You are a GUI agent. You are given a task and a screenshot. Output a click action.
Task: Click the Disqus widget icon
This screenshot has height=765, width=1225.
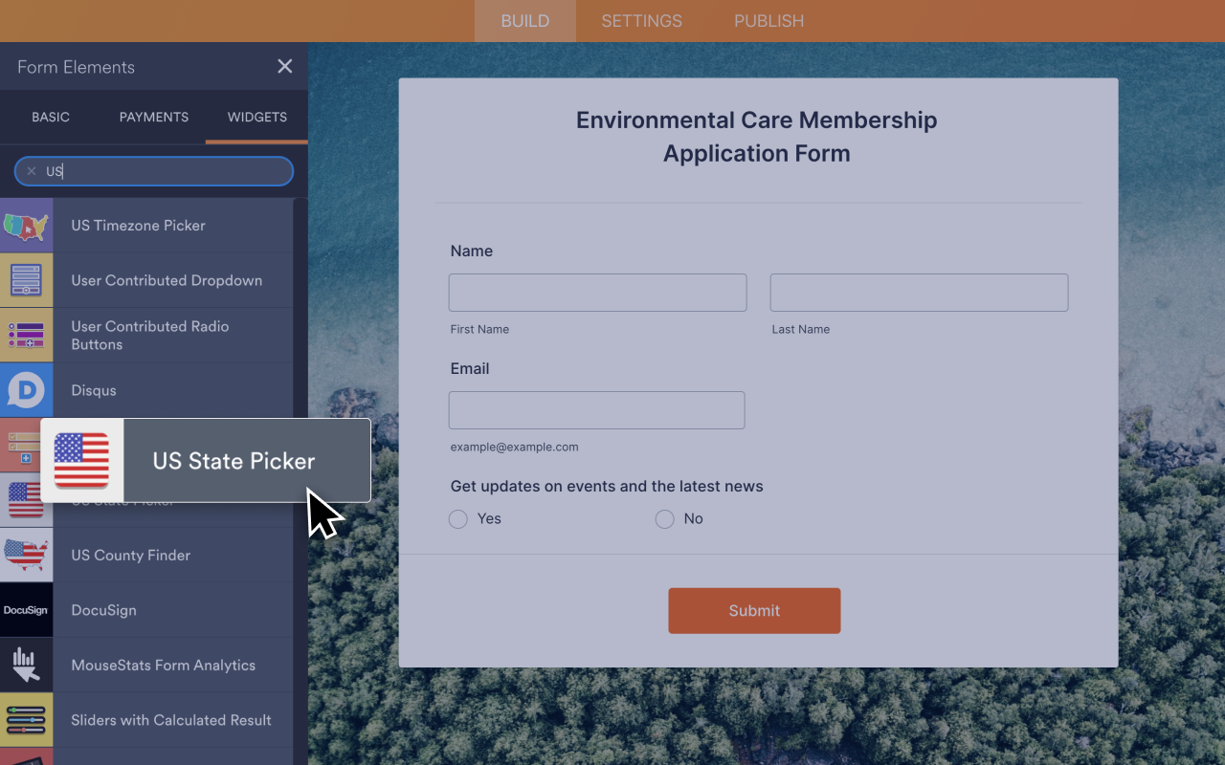pyautogui.click(x=26, y=390)
